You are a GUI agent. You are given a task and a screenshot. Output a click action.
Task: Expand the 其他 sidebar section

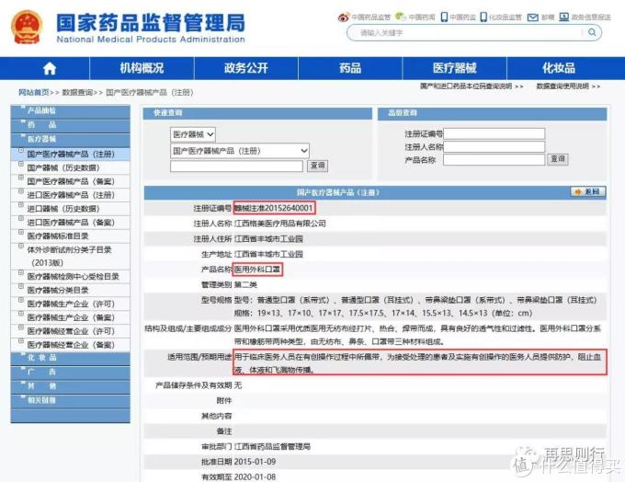pyautogui.click(x=70, y=386)
